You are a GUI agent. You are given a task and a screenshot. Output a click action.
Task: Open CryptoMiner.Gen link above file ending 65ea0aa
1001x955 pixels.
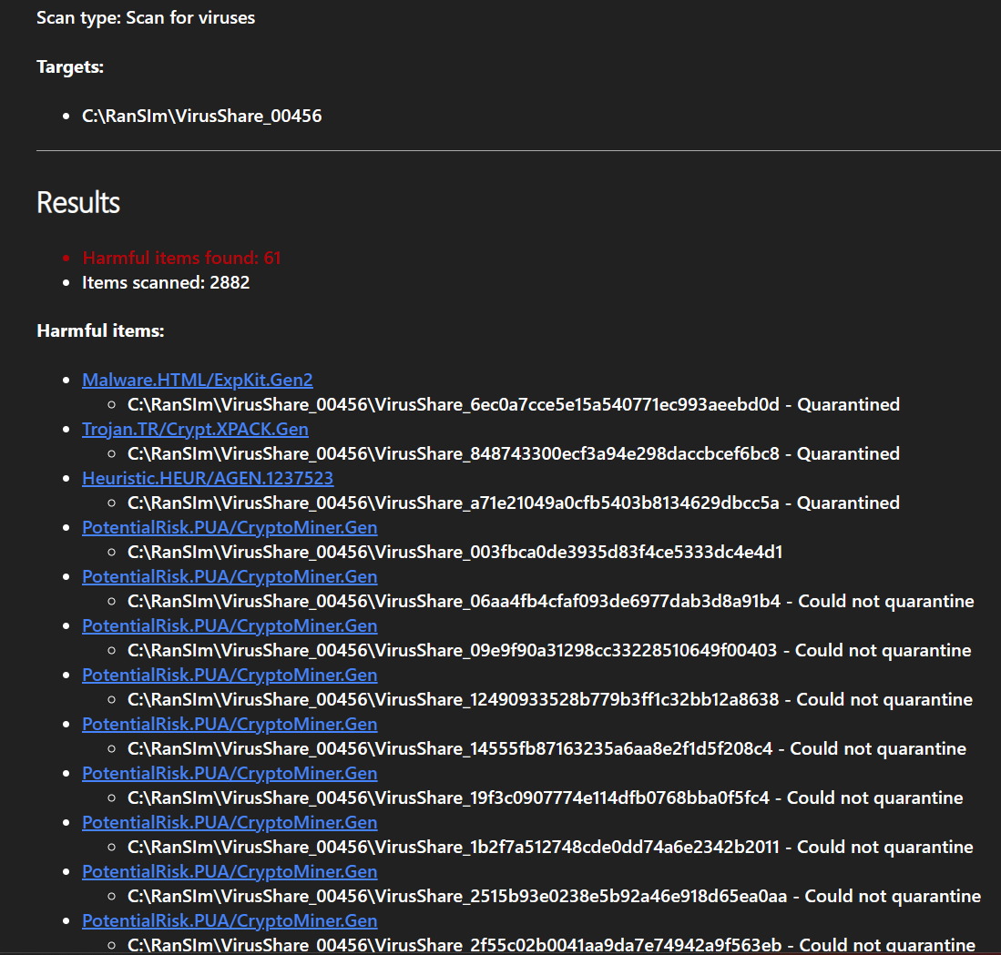pyautogui.click(x=230, y=871)
